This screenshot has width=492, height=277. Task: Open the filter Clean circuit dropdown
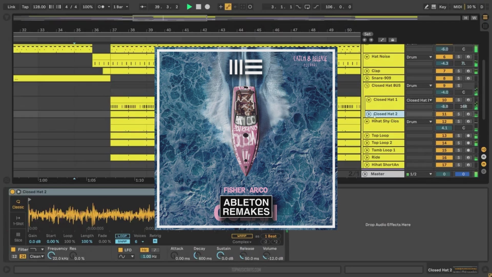37,256
